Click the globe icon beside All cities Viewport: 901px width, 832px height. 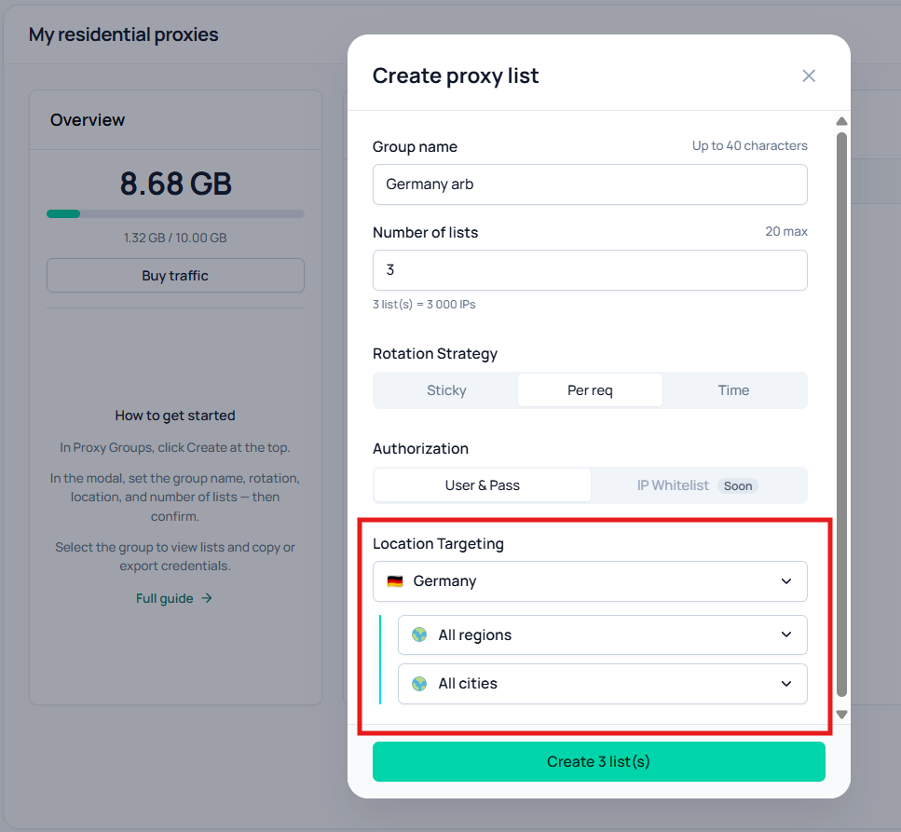[x=419, y=684]
